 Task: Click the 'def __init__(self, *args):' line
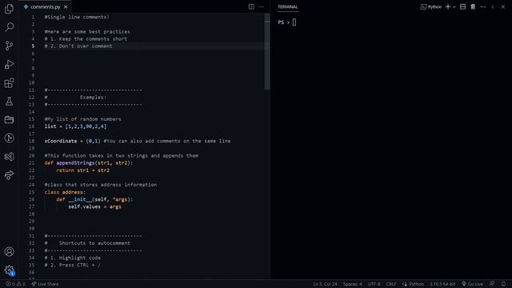coord(94,199)
